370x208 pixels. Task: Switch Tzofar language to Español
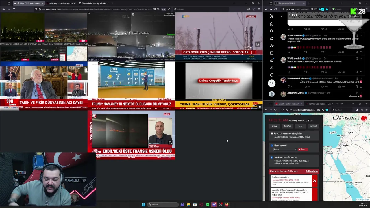[287, 126]
